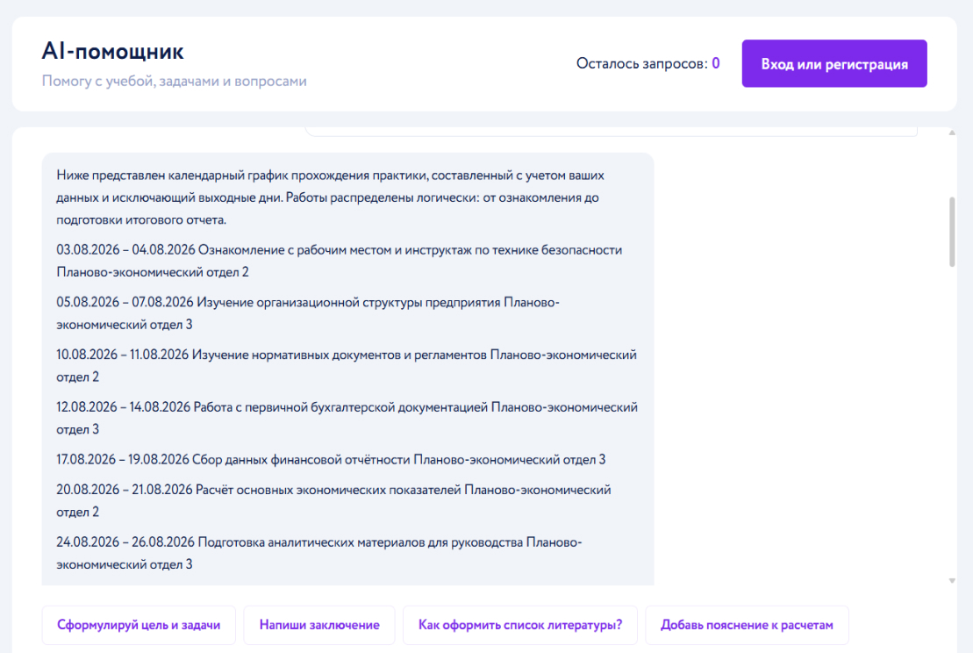Select 'Сформулируй цель и задачи' suggestion
The height and width of the screenshot is (653, 973).
pyautogui.click(x=139, y=625)
